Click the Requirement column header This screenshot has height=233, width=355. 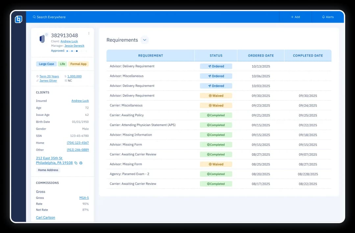click(x=151, y=56)
